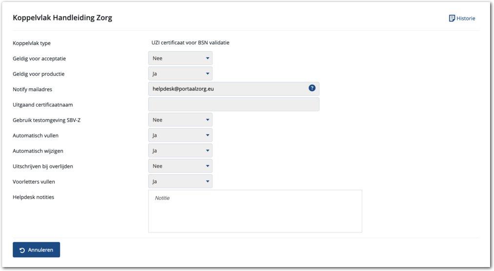Image resolution: width=494 pixels, height=271 pixels.
Task: Click the undo arrow icon on Annuleren
Action: coord(22,250)
